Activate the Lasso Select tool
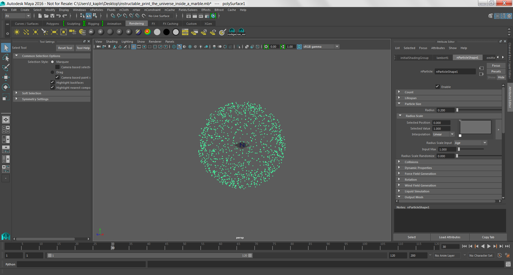 pos(6,58)
